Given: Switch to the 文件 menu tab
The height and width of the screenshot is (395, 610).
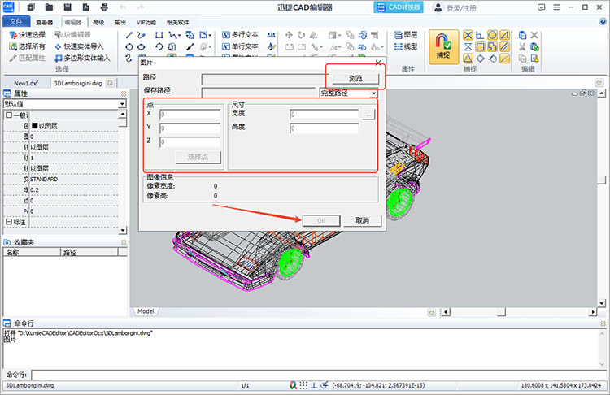Looking at the screenshot, I should [x=16, y=22].
